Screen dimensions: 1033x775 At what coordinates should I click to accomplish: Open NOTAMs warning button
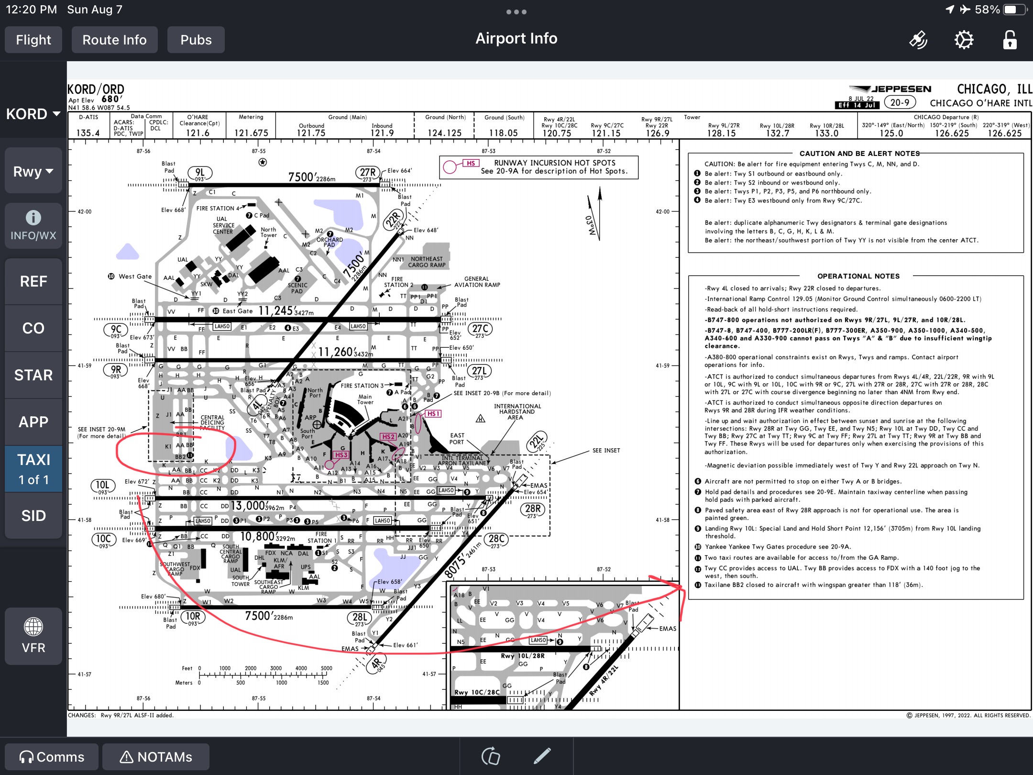coord(156,757)
